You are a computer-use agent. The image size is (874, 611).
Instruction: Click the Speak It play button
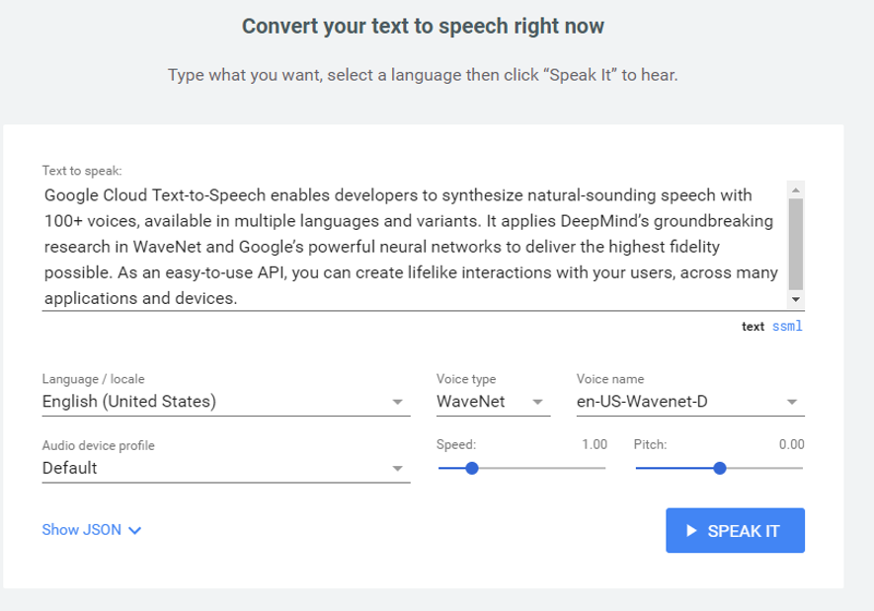coord(735,530)
